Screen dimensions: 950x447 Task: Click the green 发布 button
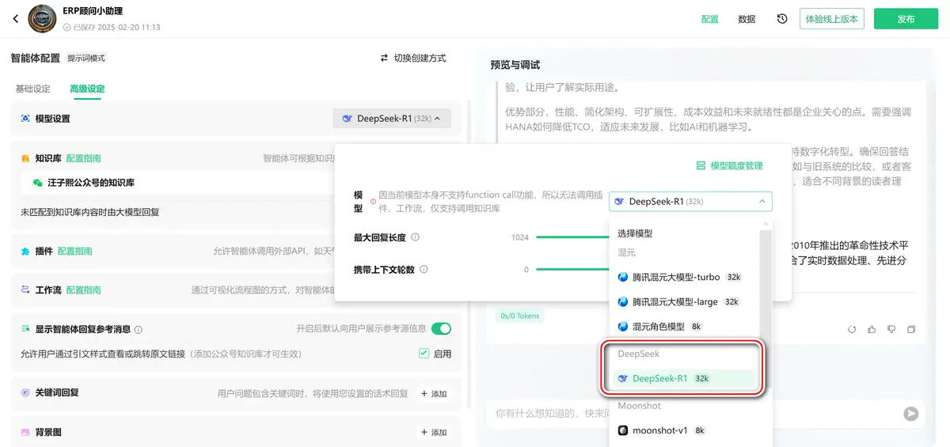(x=906, y=19)
